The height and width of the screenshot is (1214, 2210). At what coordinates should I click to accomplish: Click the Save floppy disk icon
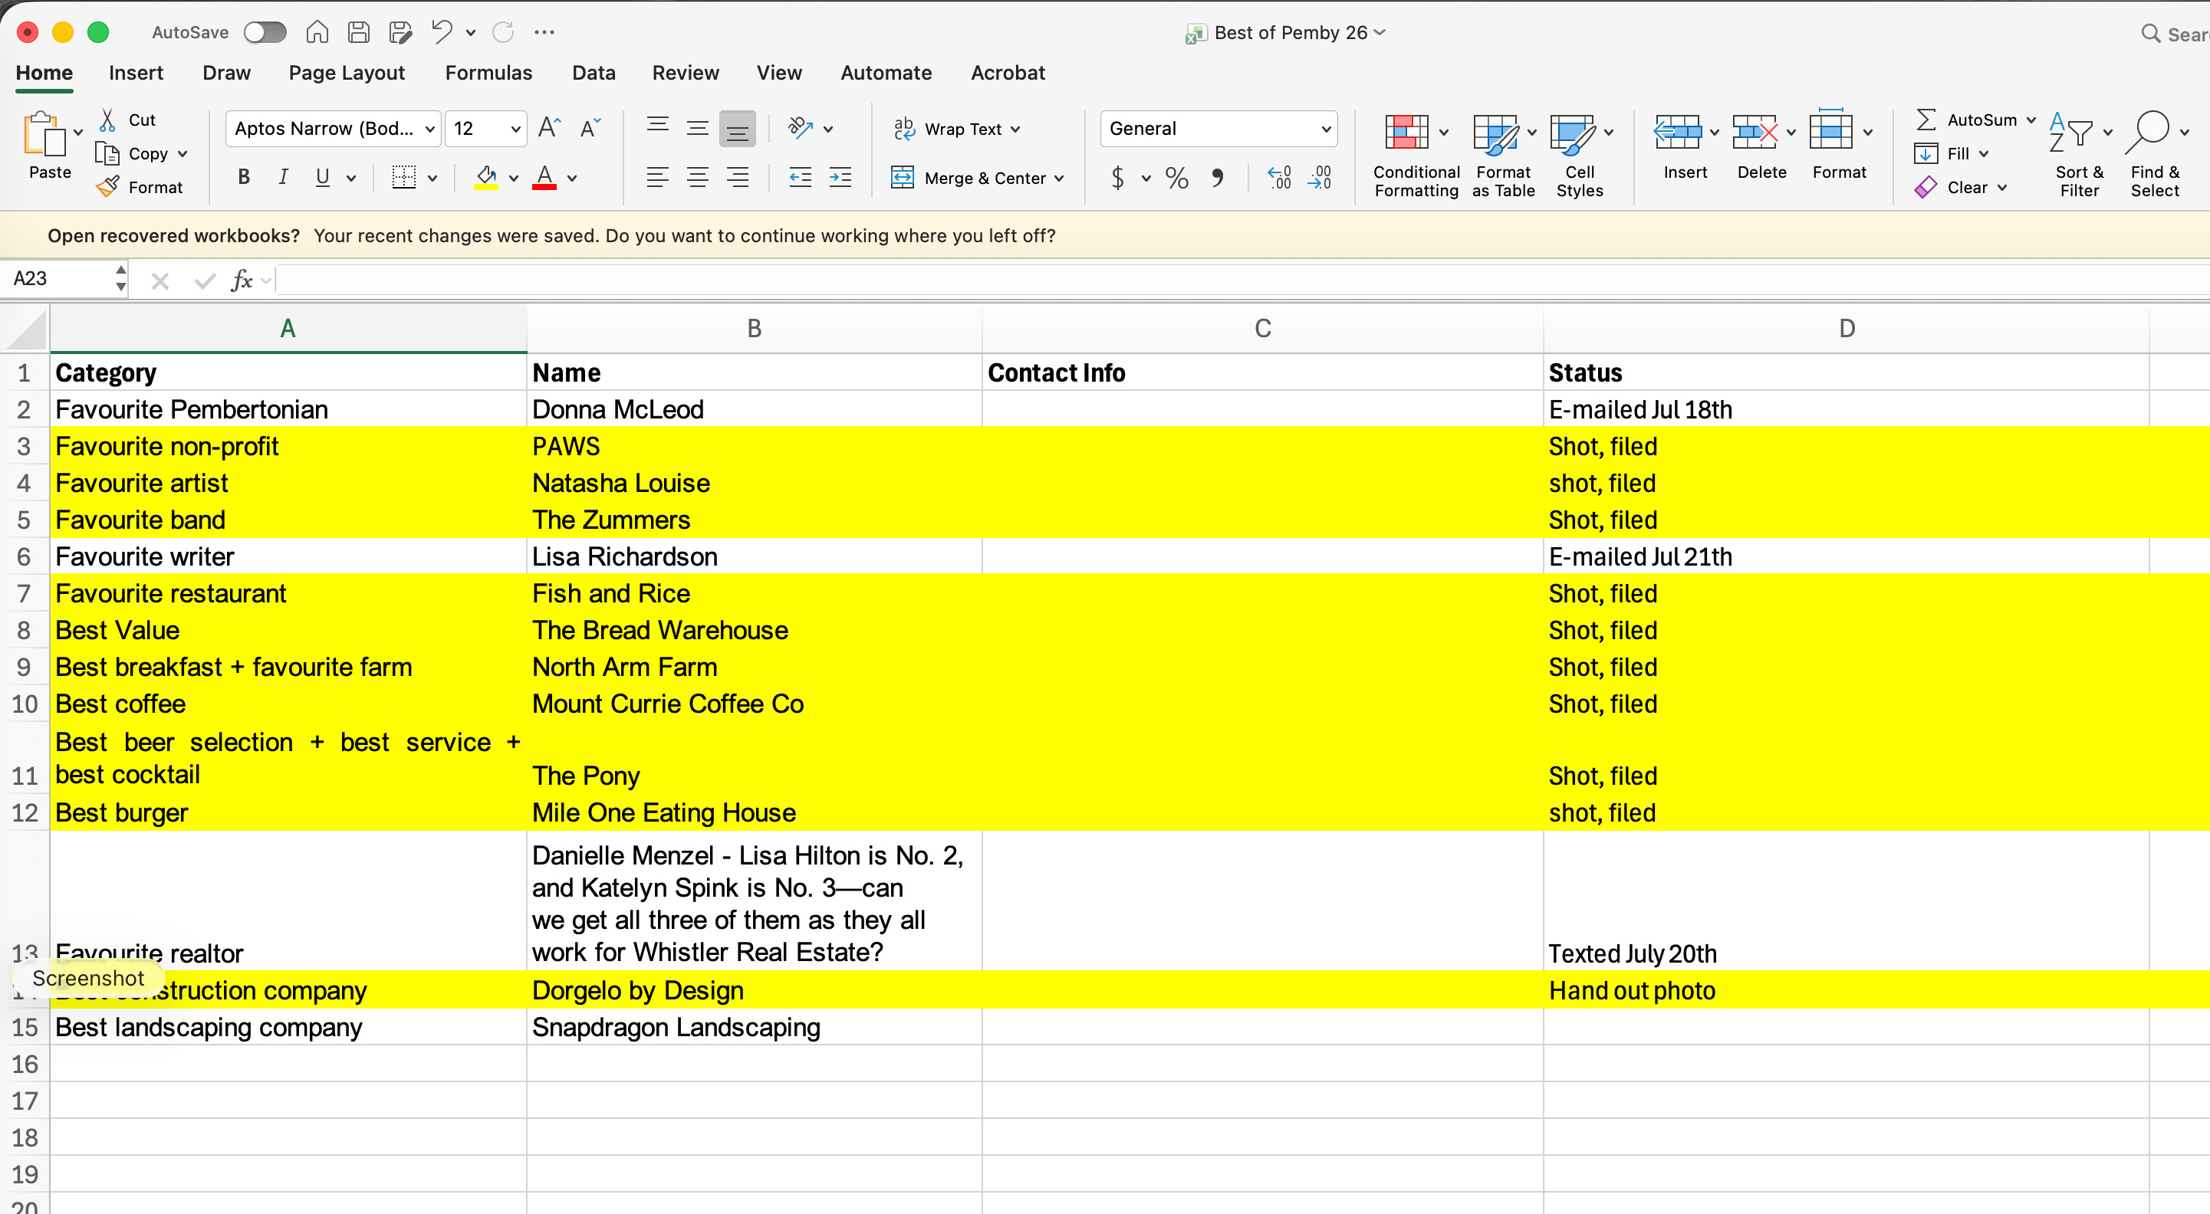(x=359, y=33)
